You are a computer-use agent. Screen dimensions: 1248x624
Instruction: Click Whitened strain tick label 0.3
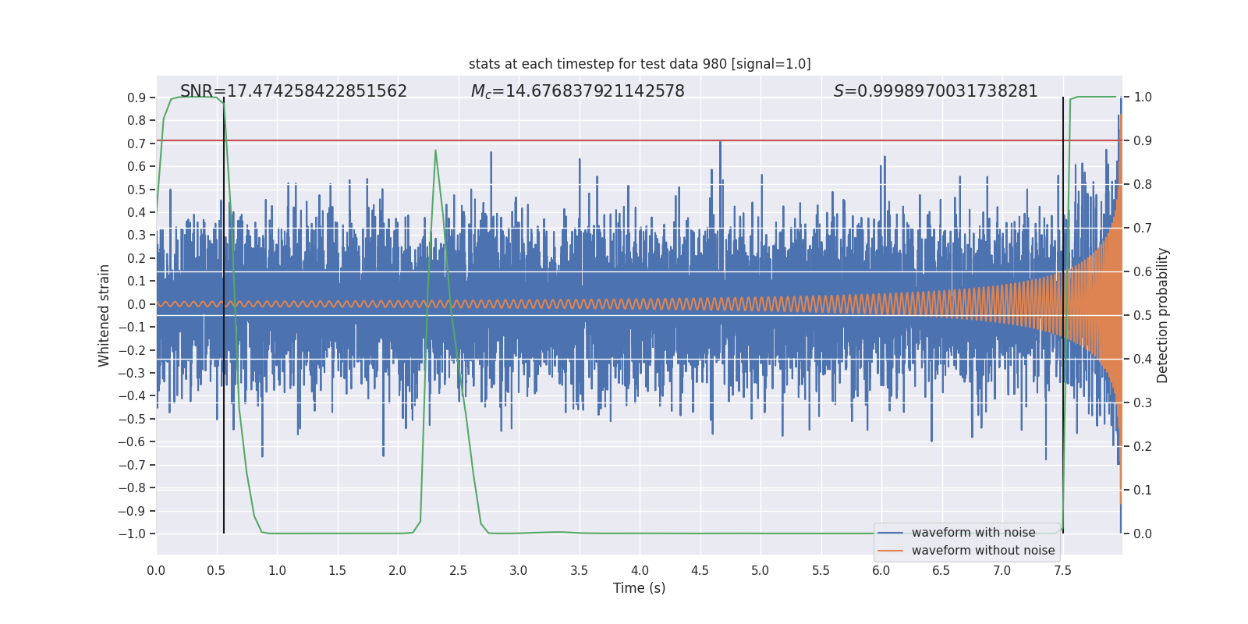(137, 235)
